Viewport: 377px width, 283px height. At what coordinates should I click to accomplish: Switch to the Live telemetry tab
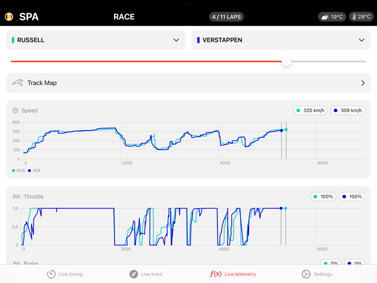coord(233,274)
